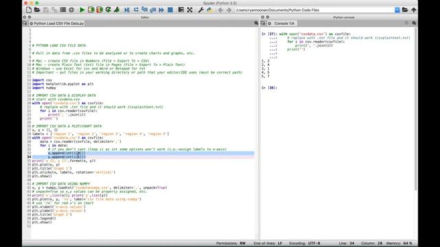Click the working directory path field
The image size is (440, 247).
point(315,10)
